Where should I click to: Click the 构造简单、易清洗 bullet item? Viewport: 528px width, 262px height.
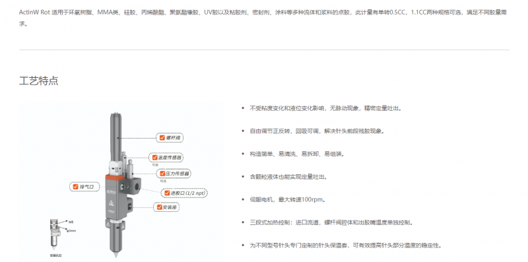tap(296, 154)
